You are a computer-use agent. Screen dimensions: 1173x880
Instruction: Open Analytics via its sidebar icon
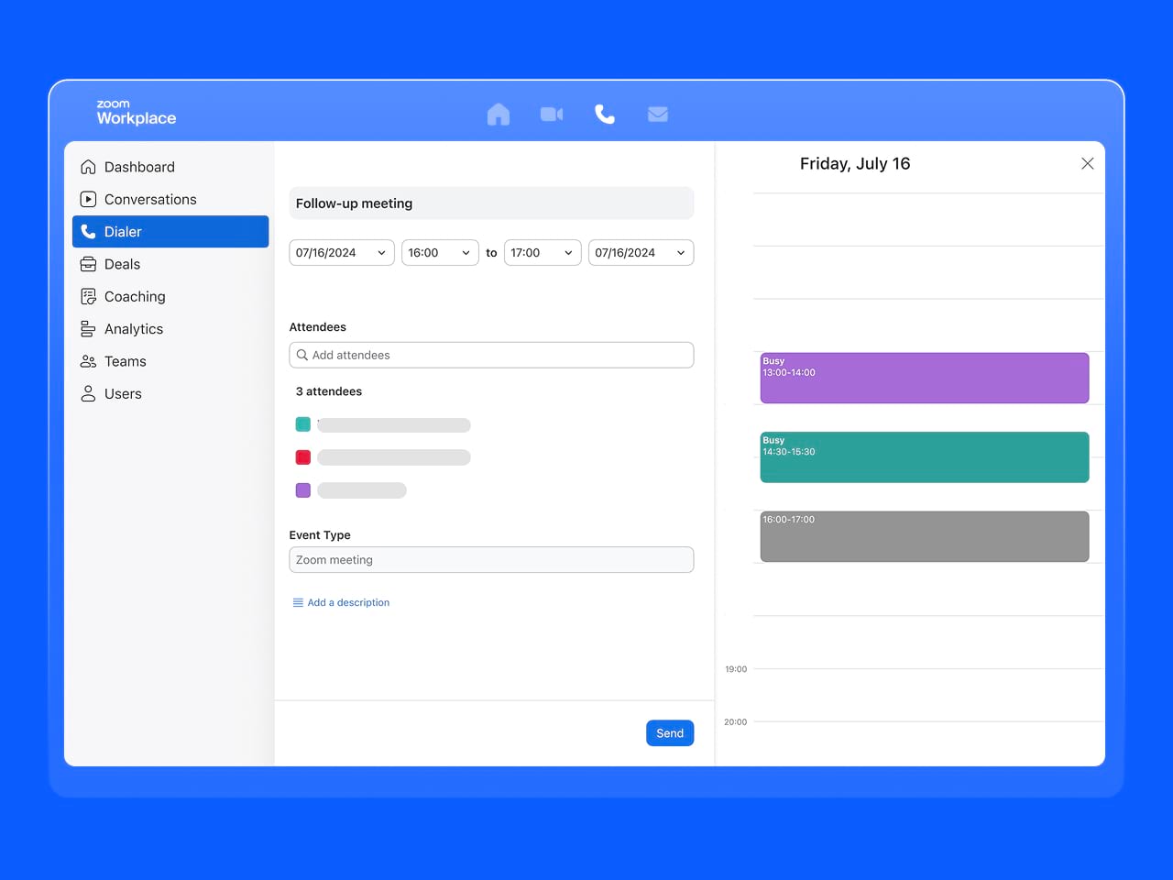(x=88, y=328)
